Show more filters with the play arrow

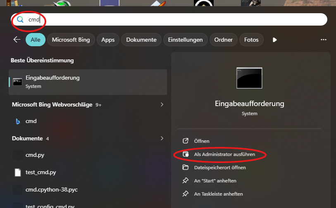275,40
